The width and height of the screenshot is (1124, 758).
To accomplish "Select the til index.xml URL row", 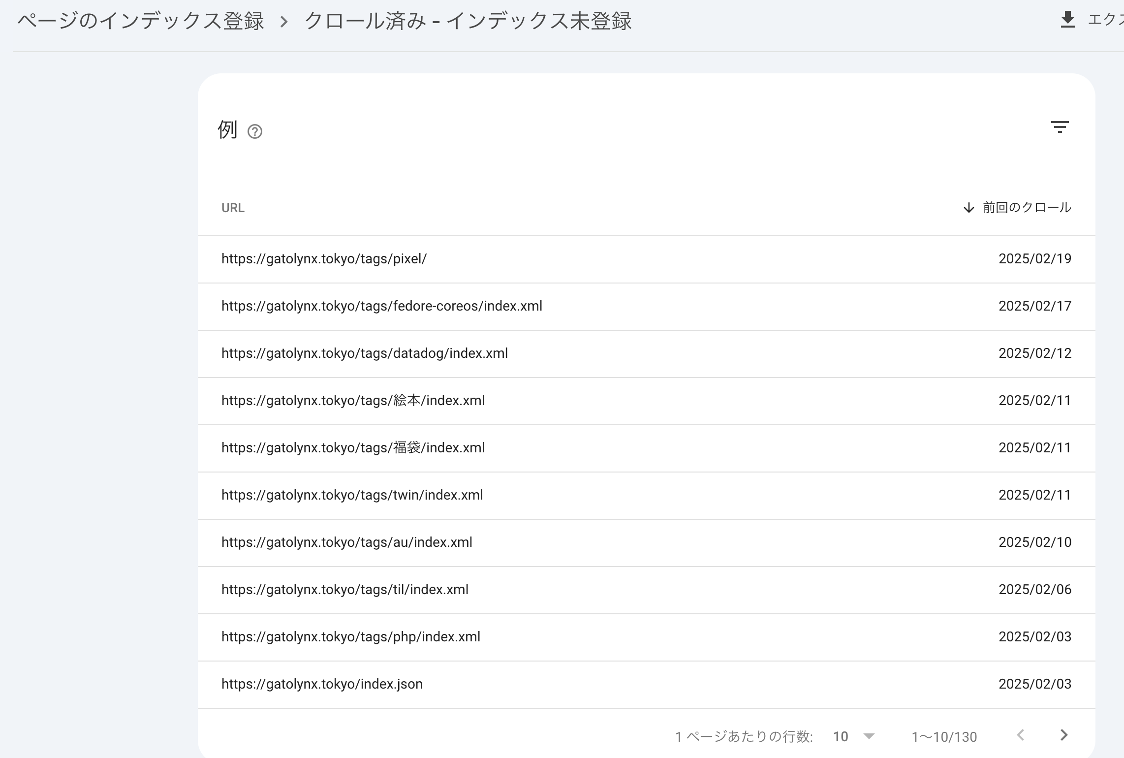I will (344, 590).
